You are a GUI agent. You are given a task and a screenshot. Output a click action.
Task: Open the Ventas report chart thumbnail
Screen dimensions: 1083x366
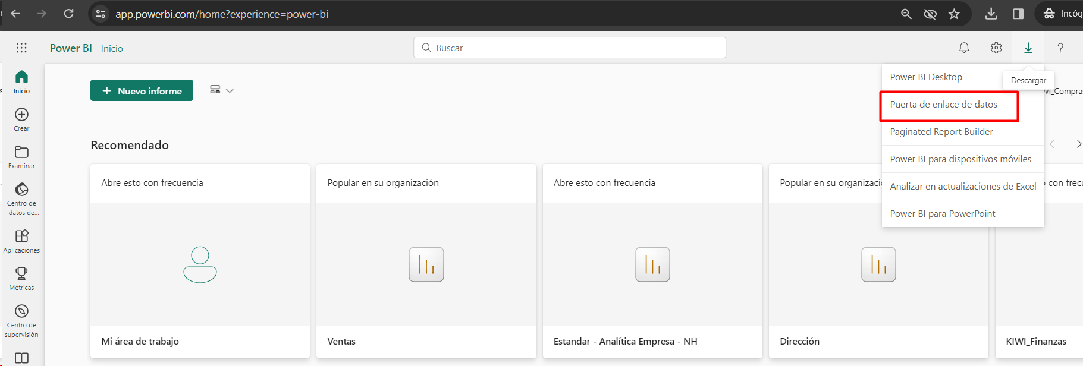(x=426, y=264)
